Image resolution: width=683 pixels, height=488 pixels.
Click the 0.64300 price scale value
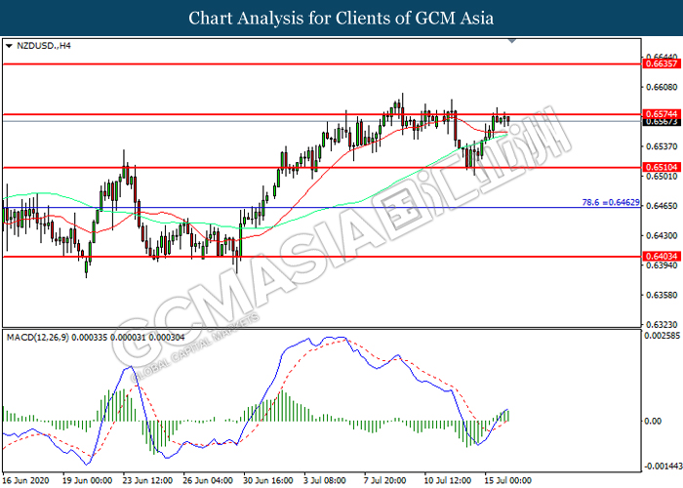click(x=662, y=236)
